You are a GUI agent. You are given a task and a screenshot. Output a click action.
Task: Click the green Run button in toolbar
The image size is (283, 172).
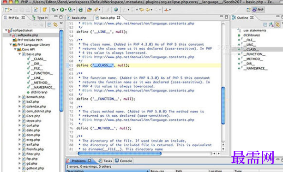tap(62, 10)
